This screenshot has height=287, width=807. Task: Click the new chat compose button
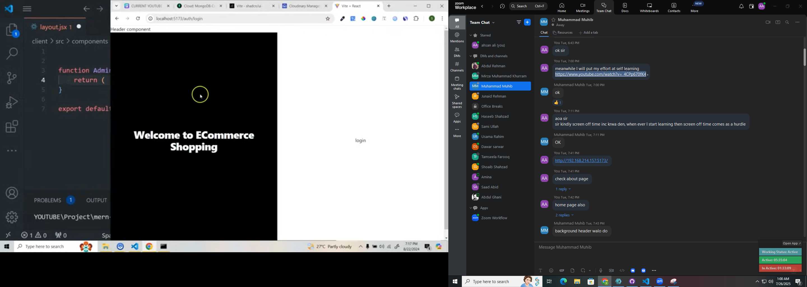click(x=528, y=22)
